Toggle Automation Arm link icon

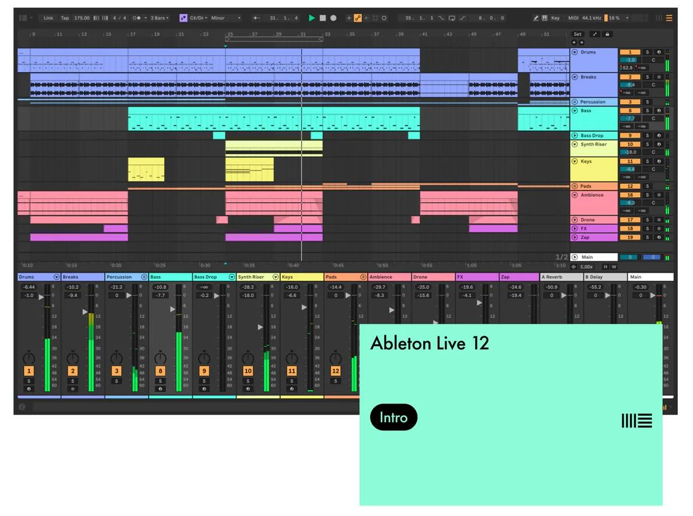pyautogui.click(x=357, y=18)
